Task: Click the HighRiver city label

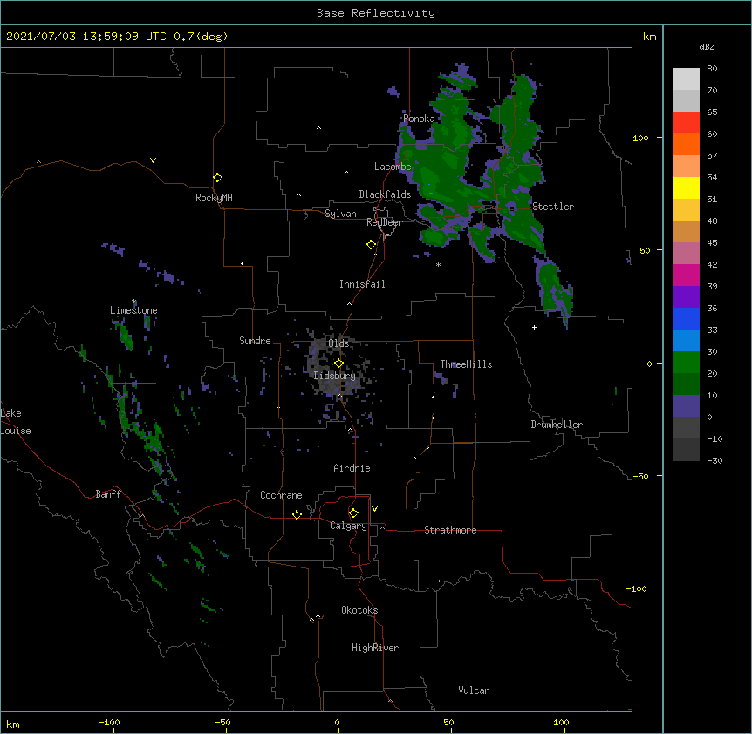Action: (x=375, y=648)
